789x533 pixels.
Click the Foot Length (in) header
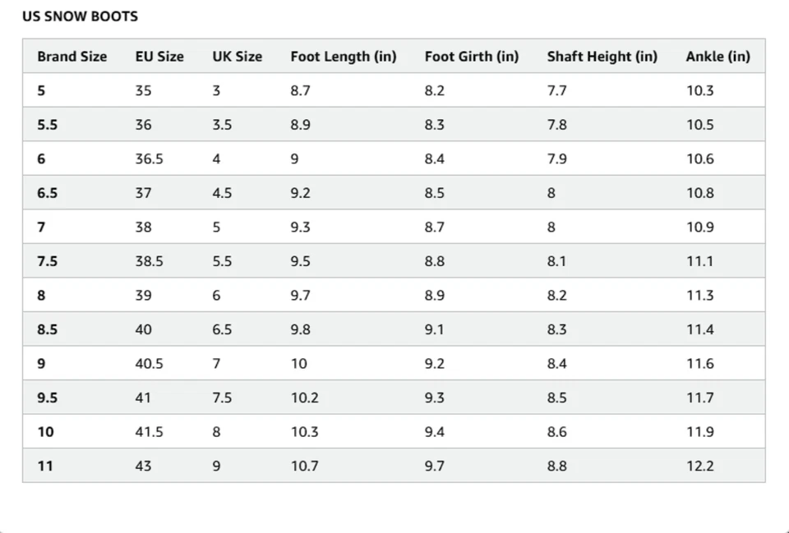344,57
